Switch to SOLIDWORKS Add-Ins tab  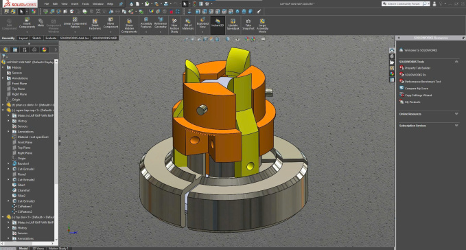pyautogui.click(x=74, y=38)
